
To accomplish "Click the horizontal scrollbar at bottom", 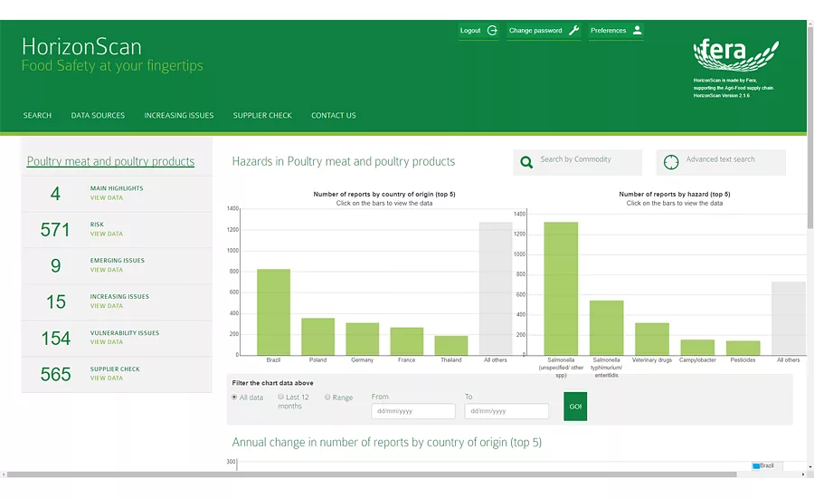I will pos(372,474).
